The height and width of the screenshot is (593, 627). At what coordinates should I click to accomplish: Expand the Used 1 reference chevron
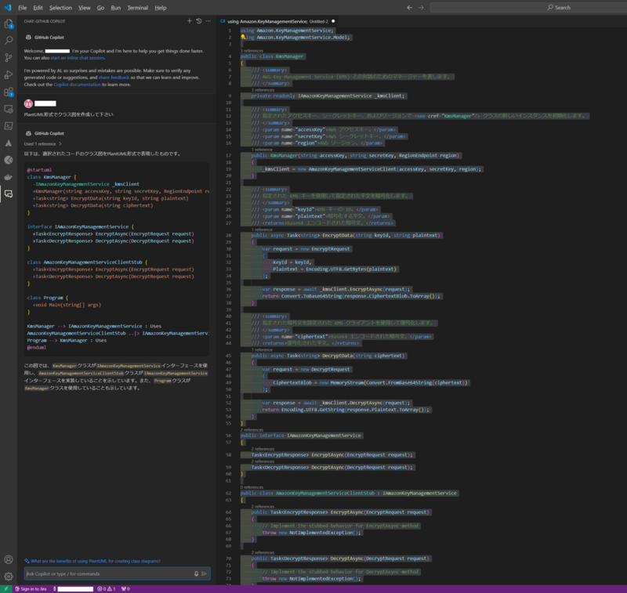60,144
